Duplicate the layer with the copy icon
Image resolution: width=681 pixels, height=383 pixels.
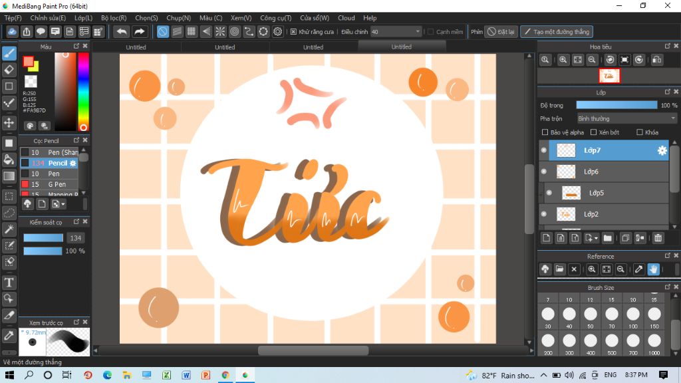coord(625,238)
